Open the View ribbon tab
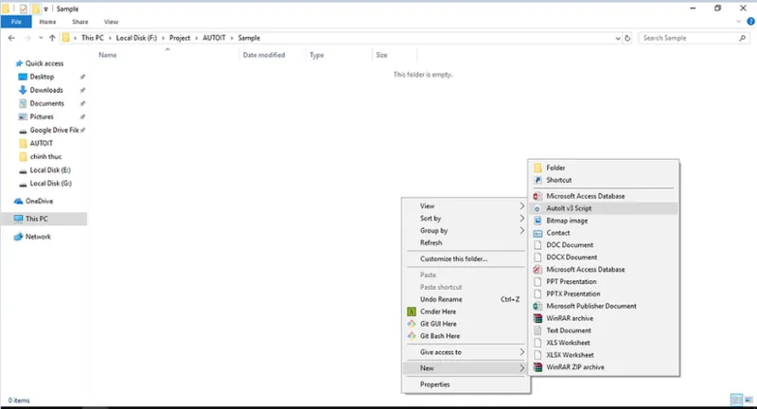The height and width of the screenshot is (409, 757). point(111,22)
